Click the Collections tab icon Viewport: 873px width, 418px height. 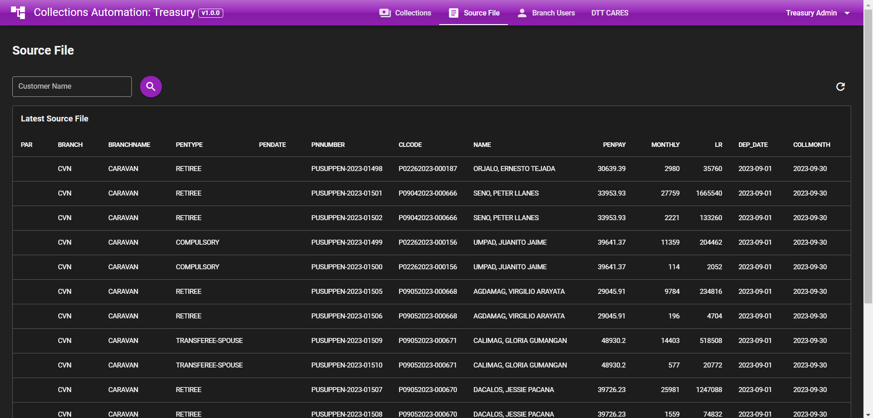point(385,13)
